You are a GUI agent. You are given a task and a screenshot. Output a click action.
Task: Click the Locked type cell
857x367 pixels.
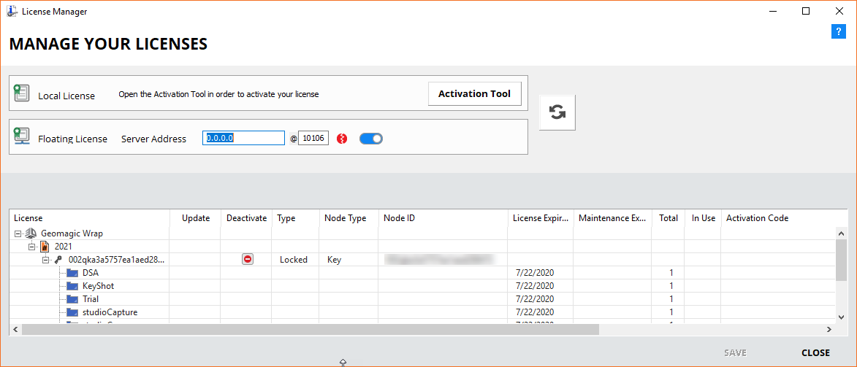[x=294, y=260]
